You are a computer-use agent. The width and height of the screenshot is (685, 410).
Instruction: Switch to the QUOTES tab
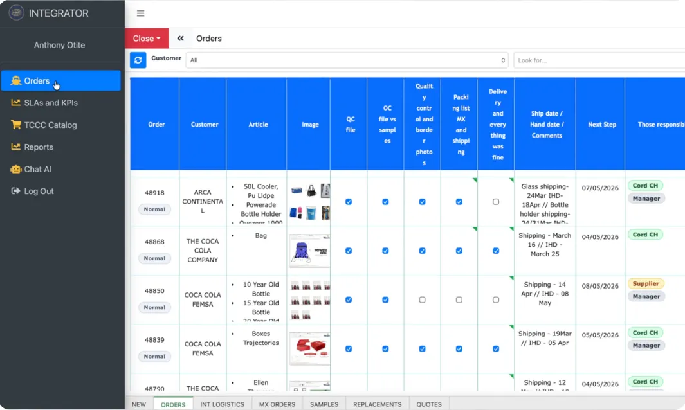(429, 404)
